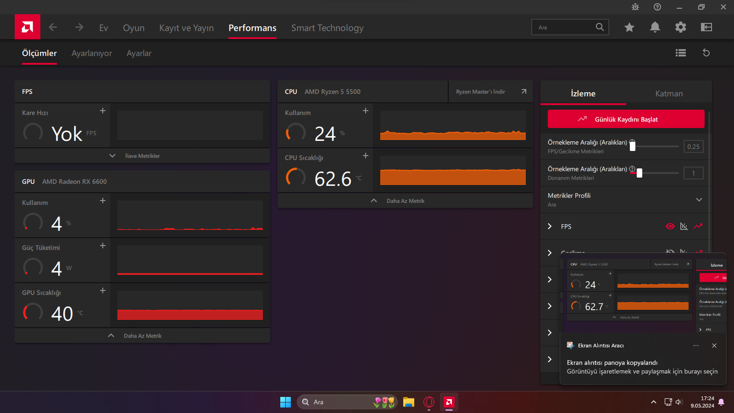Switch to Ayarlanıyor sub-tab
Image resolution: width=734 pixels, height=413 pixels.
pyautogui.click(x=92, y=53)
